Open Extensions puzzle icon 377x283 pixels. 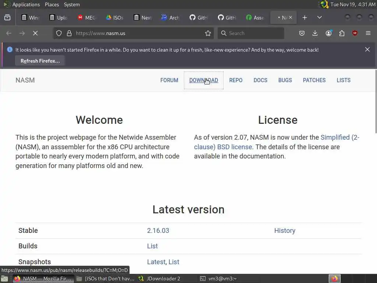pyautogui.click(x=342, y=33)
